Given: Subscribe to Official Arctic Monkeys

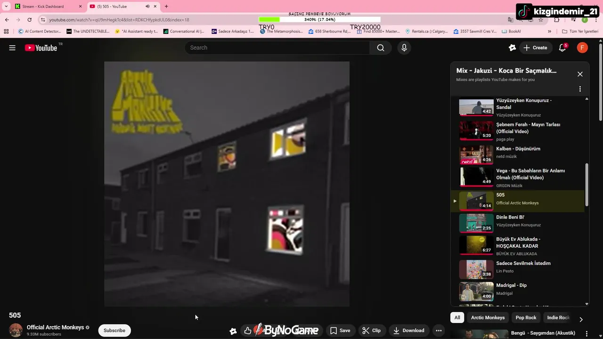Looking at the screenshot, I should [x=114, y=331].
